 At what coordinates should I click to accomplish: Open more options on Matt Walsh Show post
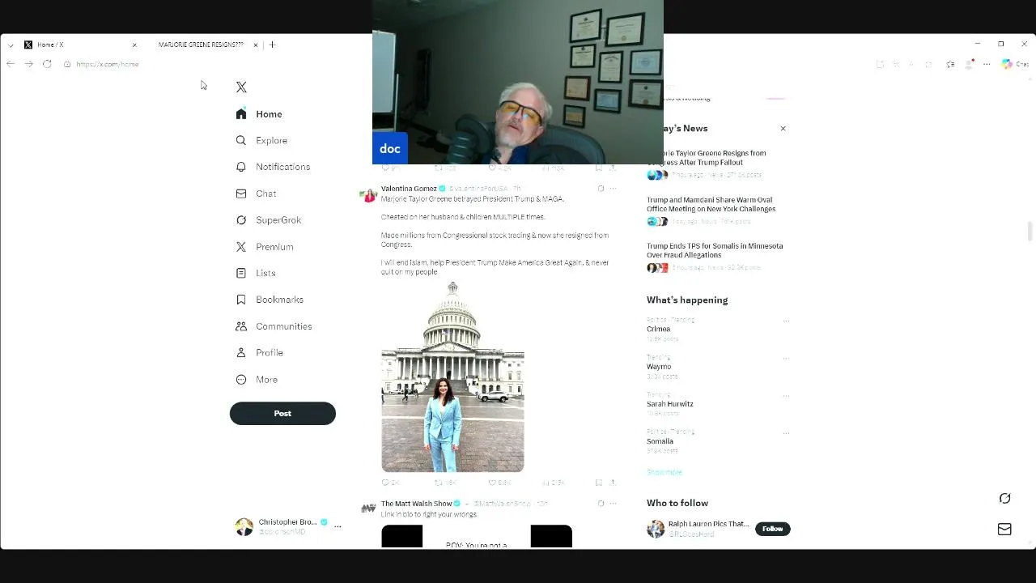coord(613,504)
